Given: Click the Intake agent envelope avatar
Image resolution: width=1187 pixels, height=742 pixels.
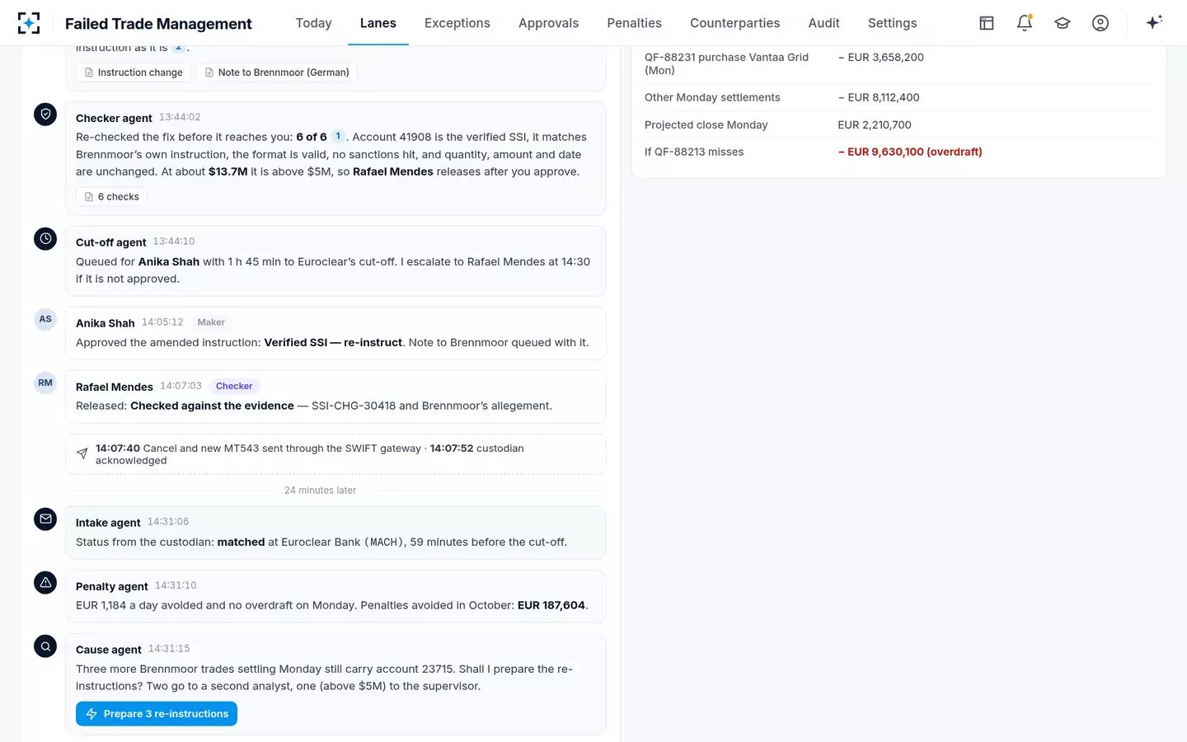Looking at the screenshot, I should [x=45, y=519].
